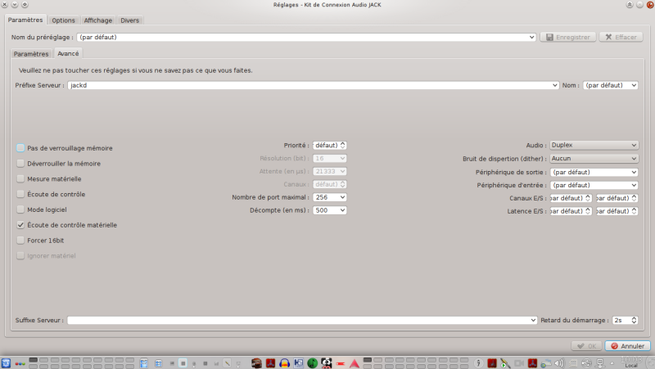Click the keyboard instrument icon left of Audacity
Image resolution: width=655 pixels, height=369 pixels.
click(256, 363)
